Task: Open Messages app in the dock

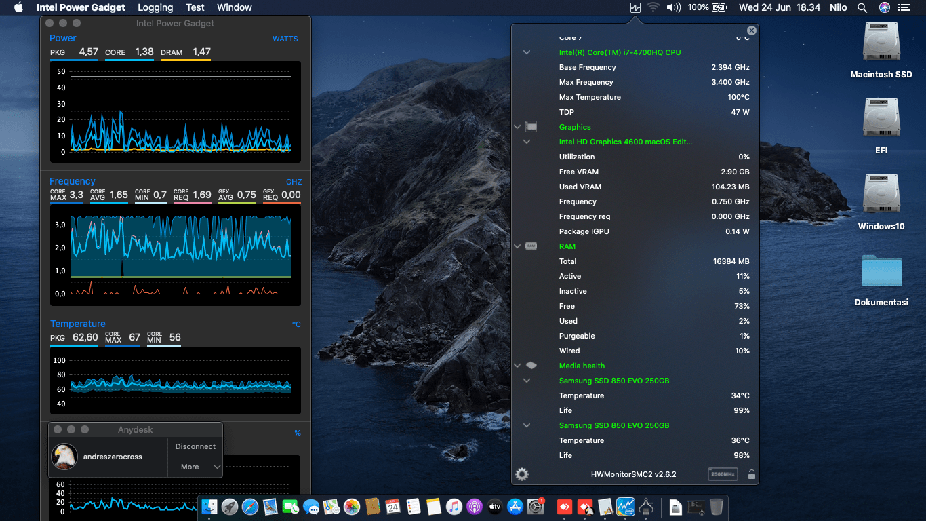Action: click(x=312, y=506)
